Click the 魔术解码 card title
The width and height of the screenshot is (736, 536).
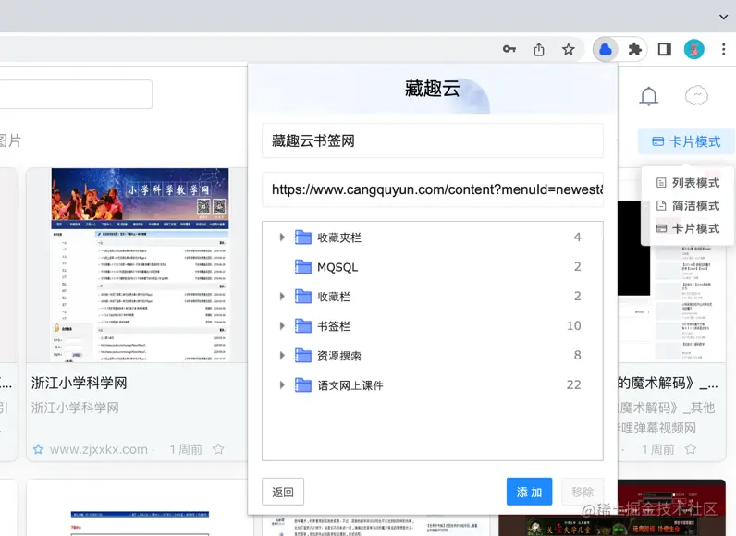click(x=668, y=384)
